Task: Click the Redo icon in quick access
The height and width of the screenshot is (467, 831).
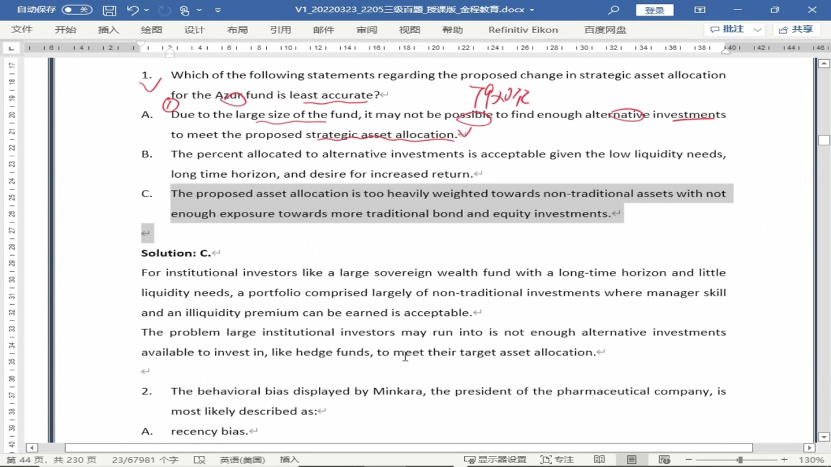Action: 164,10
